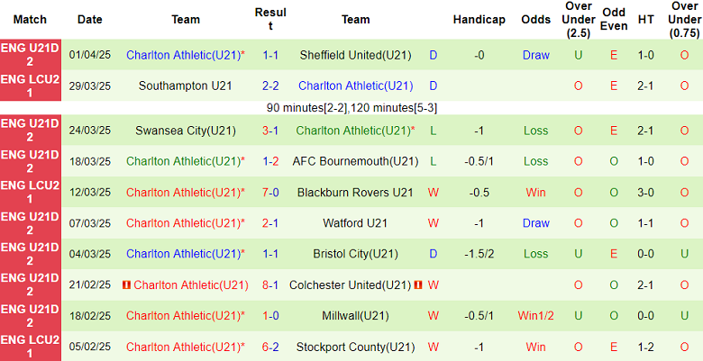Select Stockport County(U21) team name
Image resolution: width=703 pixels, height=361 pixels.
pos(355,347)
